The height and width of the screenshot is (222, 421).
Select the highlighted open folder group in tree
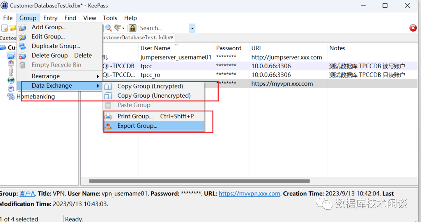point(11,56)
